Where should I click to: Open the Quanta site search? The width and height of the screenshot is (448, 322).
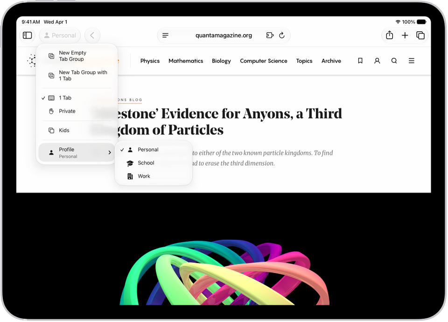[x=394, y=61]
